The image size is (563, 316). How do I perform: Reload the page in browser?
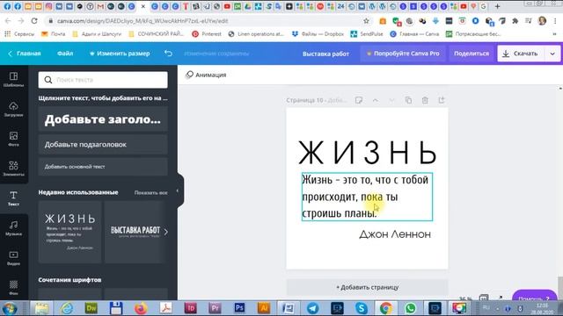pyautogui.click(x=34, y=21)
